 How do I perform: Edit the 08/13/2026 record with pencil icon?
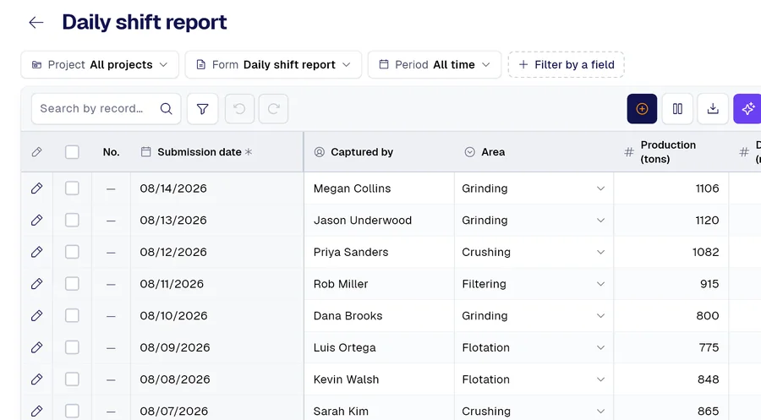click(x=36, y=221)
